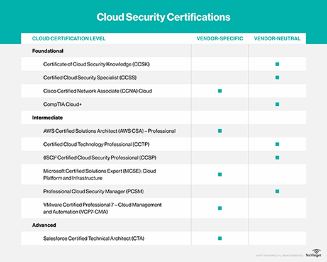Click the vendor-neutral square marker for CCTP
This screenshot has width=327, height=262.
point(277,144)
